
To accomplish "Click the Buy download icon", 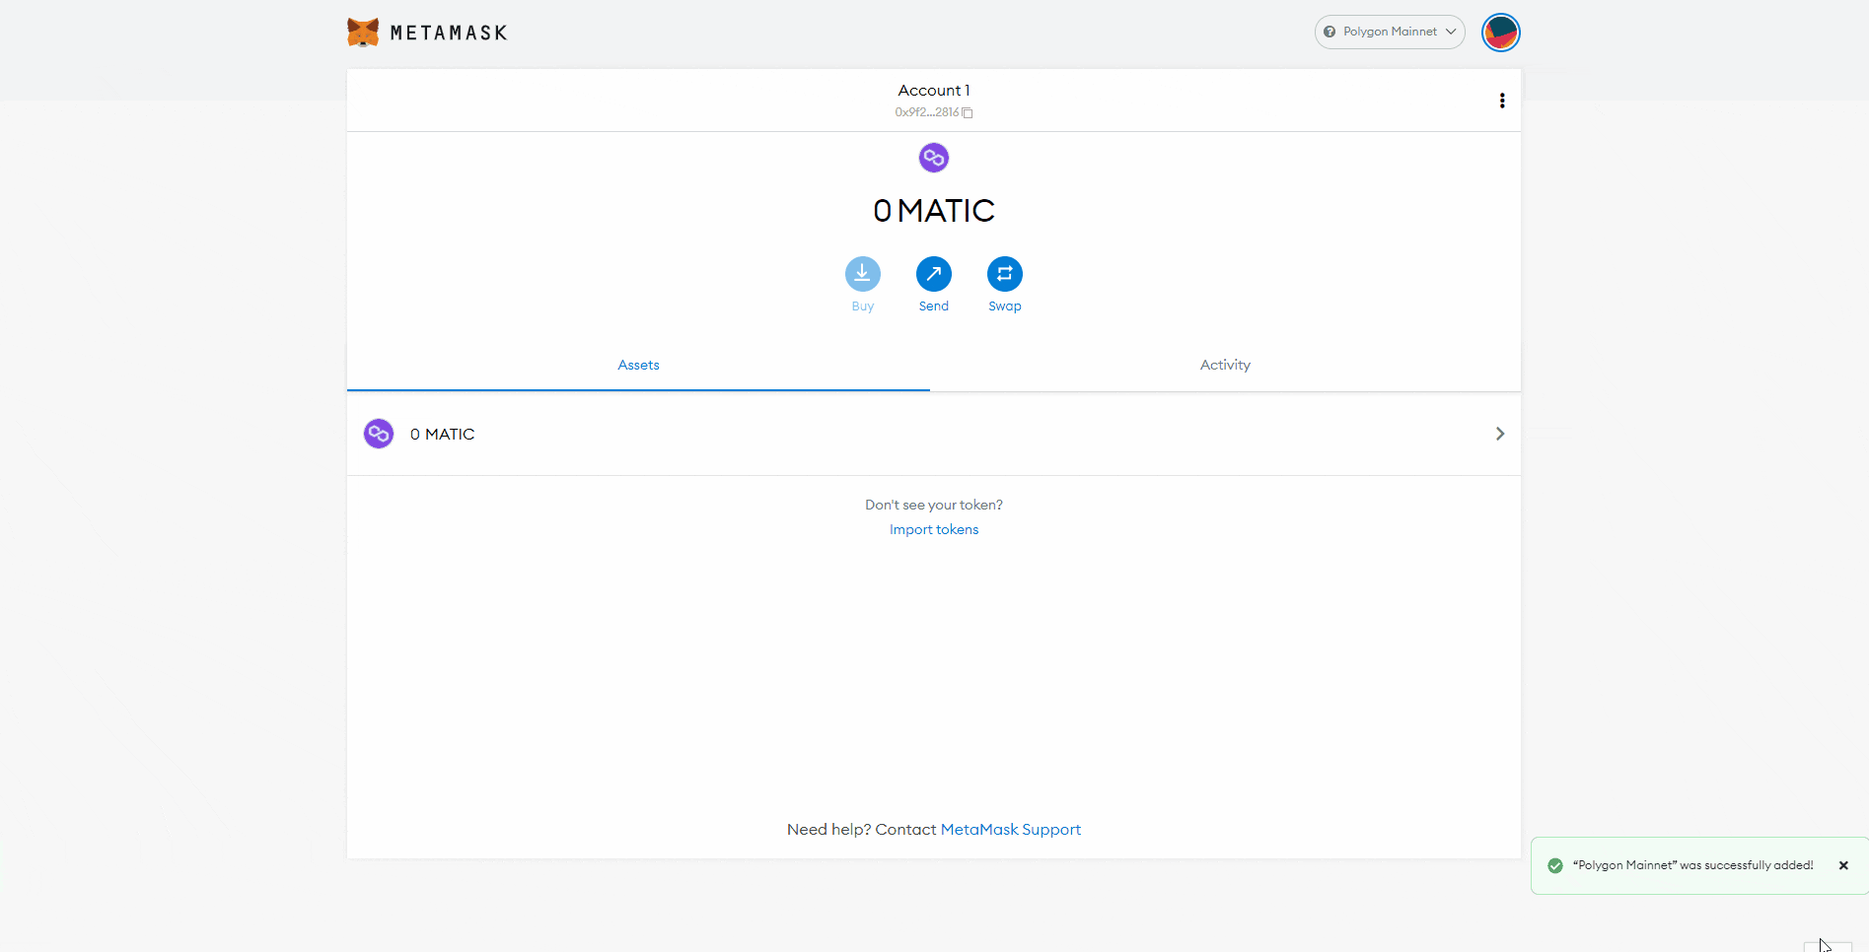I will (x=863, y=274).
